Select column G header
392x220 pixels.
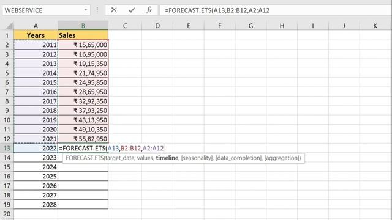point(251,26)
